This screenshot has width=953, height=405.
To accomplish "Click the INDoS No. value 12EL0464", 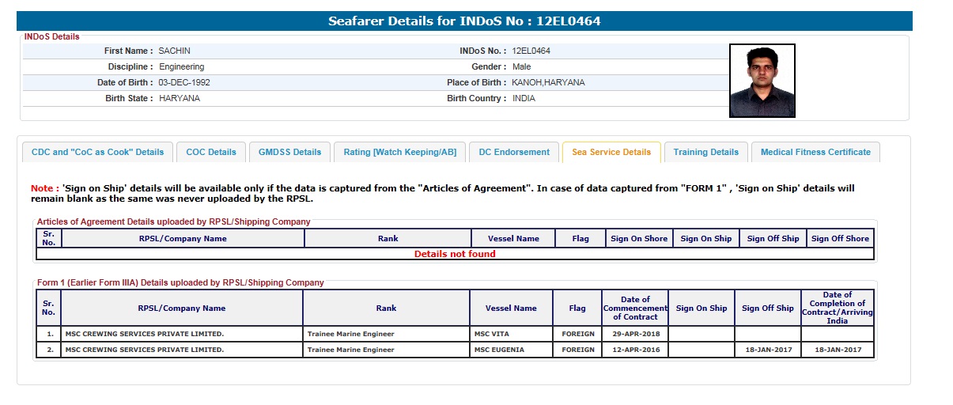I will pos(531,51).
